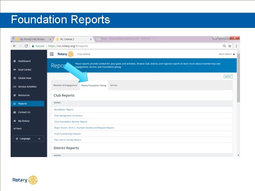This screenshot has height=191, width=255.
Task: Click the page vertical scrollbar thumb
Action: tap(238, 77)
